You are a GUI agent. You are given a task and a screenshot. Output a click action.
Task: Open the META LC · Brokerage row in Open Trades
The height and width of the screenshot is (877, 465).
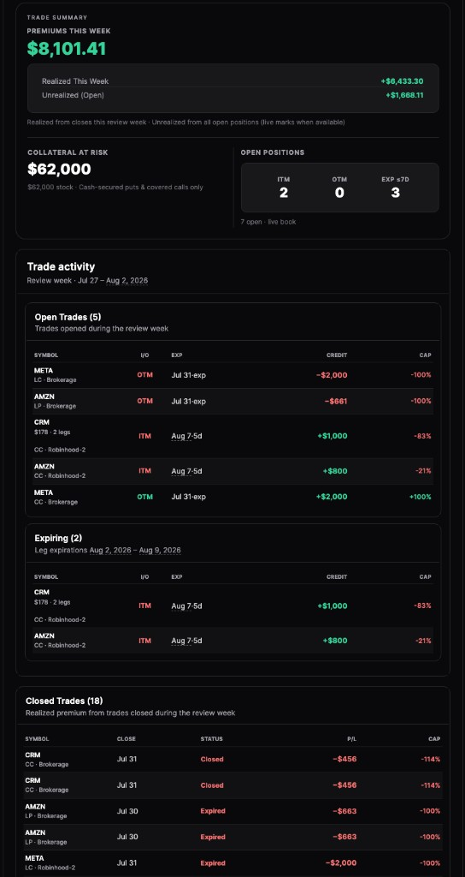click(232, 375)
